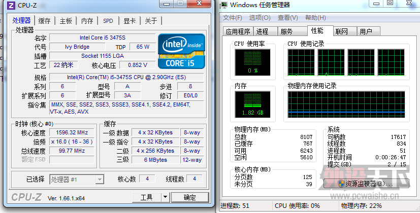Click the third CPU 使用记录 core graph
420x213 pixels.
point(361,62)
